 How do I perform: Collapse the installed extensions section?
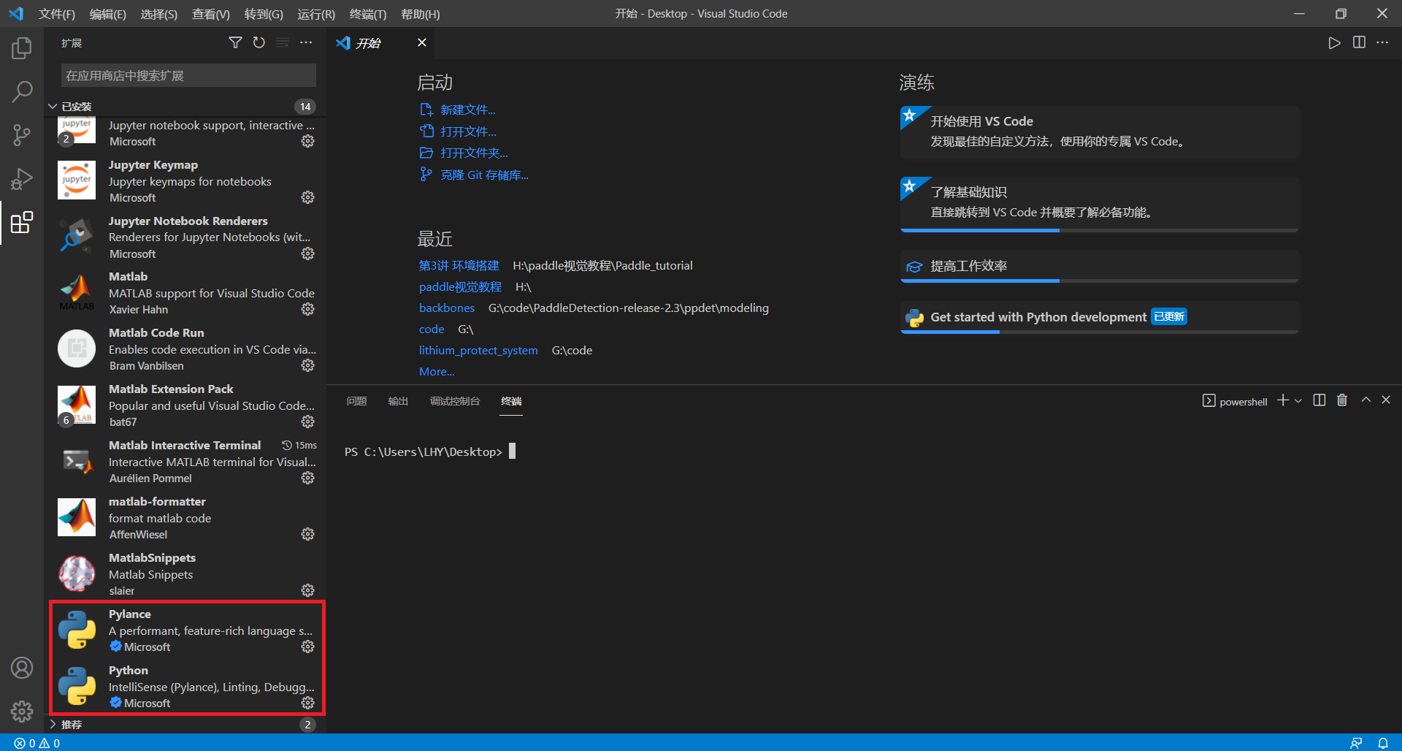(53, 107)
